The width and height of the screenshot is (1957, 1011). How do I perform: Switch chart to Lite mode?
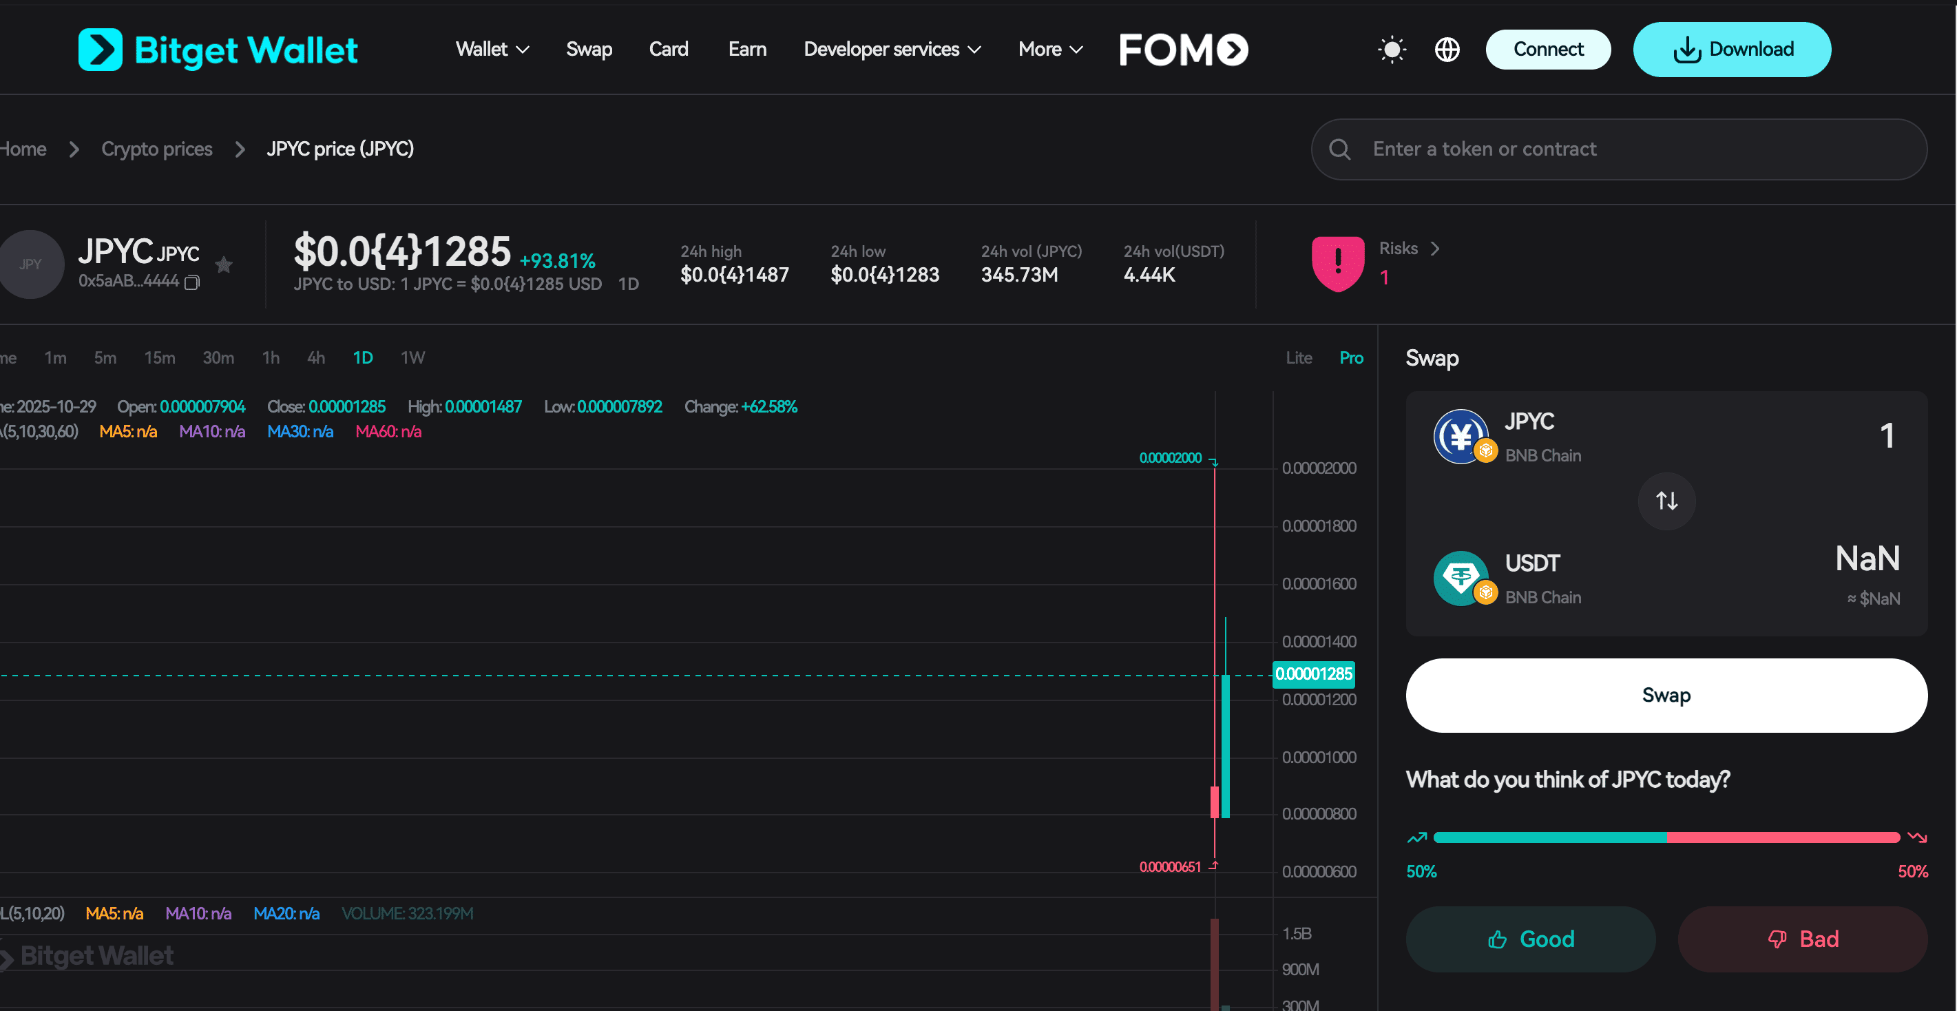click(1298, 357)
